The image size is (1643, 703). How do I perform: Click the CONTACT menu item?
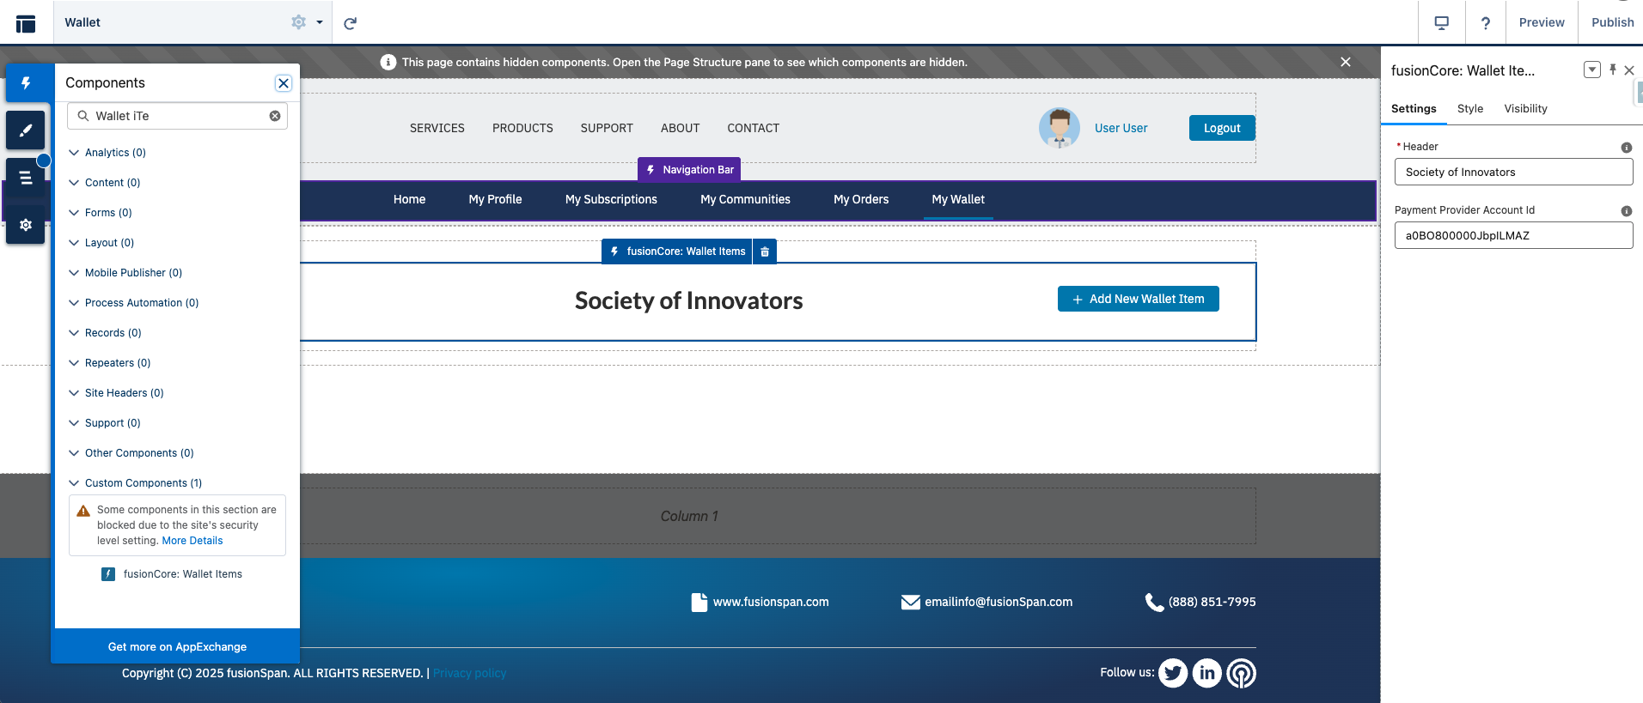click(x=753, y=128)
